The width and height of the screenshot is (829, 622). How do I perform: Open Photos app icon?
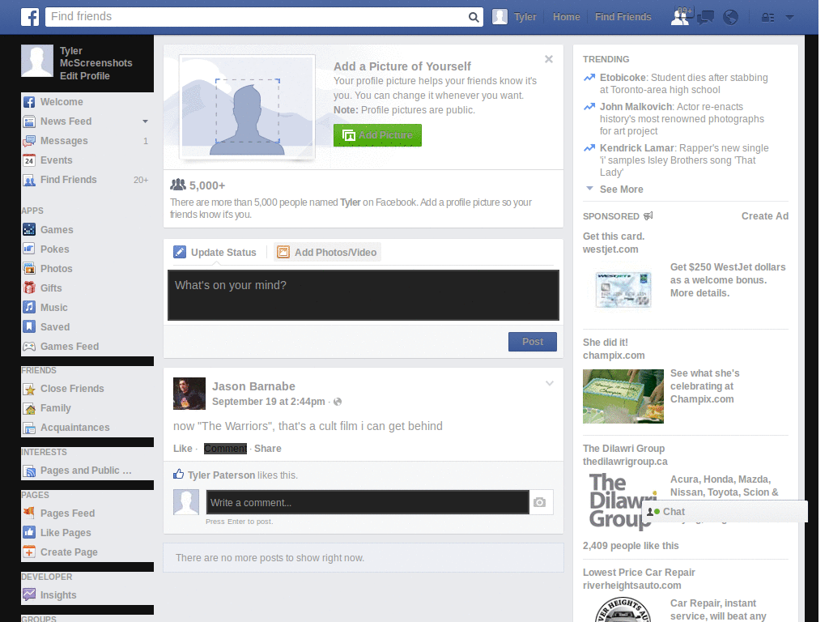click(x=29, y=269)
